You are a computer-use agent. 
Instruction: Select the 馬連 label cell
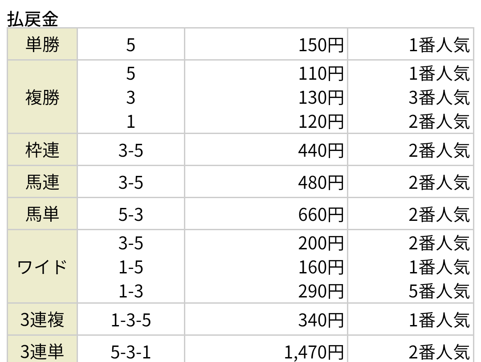coord(42,182)
